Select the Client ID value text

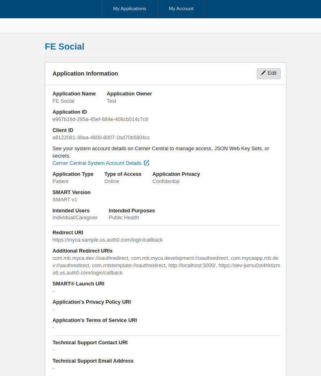(x=101, y=138)
